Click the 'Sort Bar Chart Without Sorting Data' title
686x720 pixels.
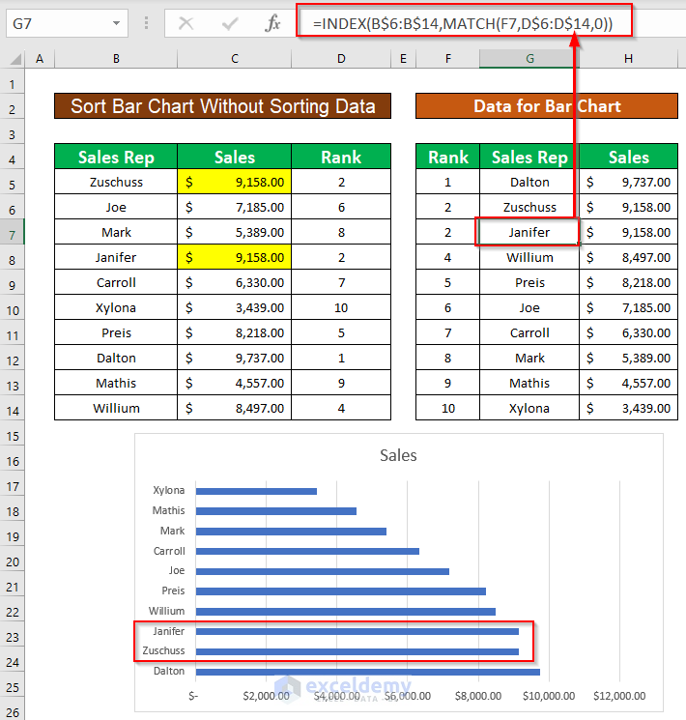point(222,106)
